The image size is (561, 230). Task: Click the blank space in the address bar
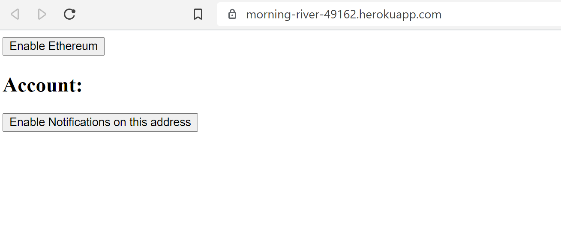[x=501, y=15]
